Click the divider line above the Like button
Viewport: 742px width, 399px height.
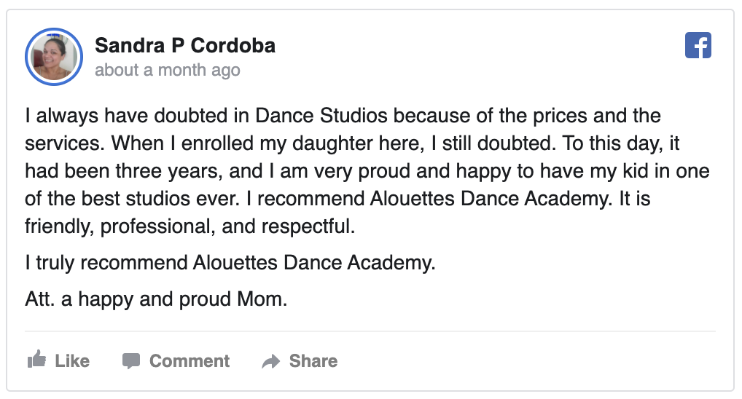click(370, 331)
